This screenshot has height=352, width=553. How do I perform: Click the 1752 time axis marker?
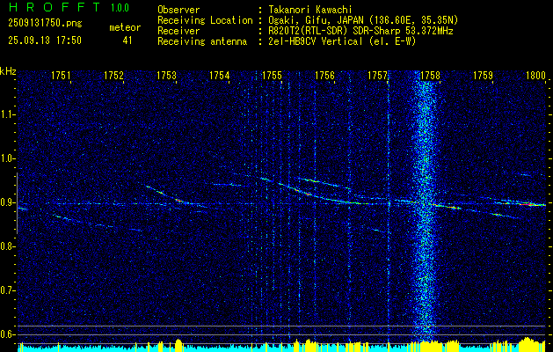[x=114, y=76]
